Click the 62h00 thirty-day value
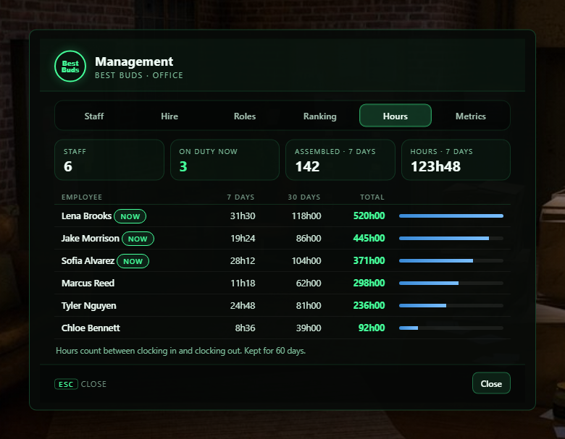 pyautogui.click(x=309, y=284)
